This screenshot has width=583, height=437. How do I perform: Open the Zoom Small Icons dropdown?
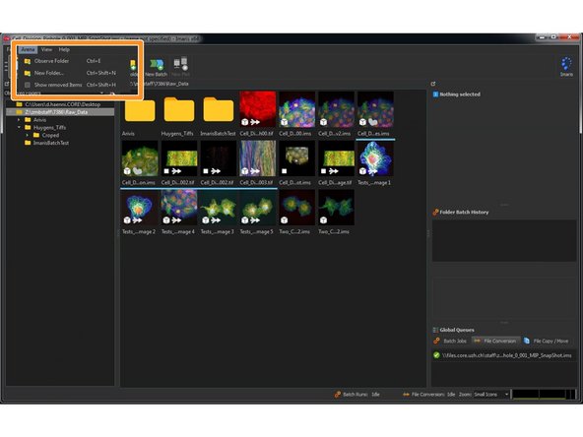491,395
